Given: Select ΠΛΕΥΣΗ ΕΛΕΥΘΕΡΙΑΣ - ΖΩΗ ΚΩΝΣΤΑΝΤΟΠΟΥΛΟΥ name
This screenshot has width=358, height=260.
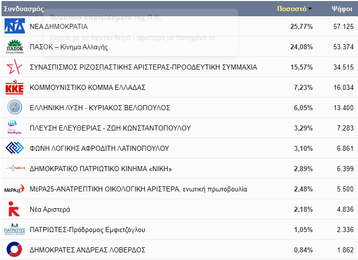Looking at the screenshot, I should (x=110, y=128).
